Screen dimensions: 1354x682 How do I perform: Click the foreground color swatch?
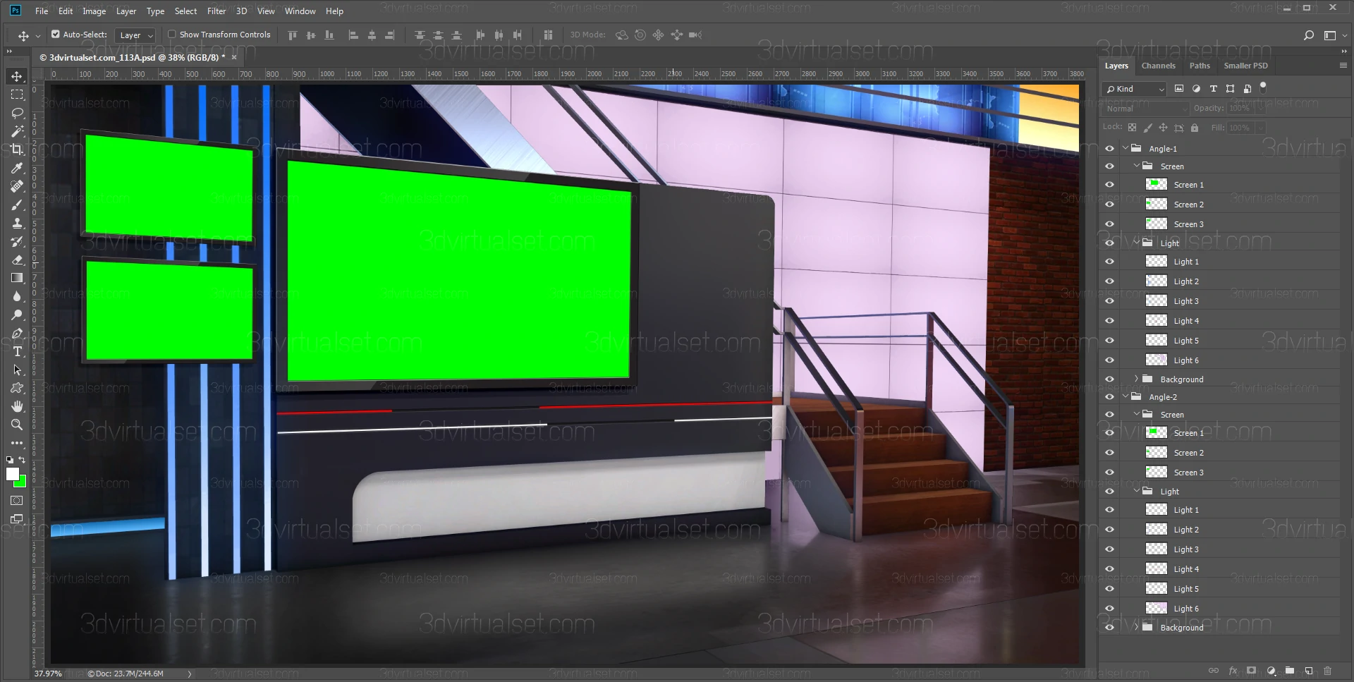tap(12, 474)
